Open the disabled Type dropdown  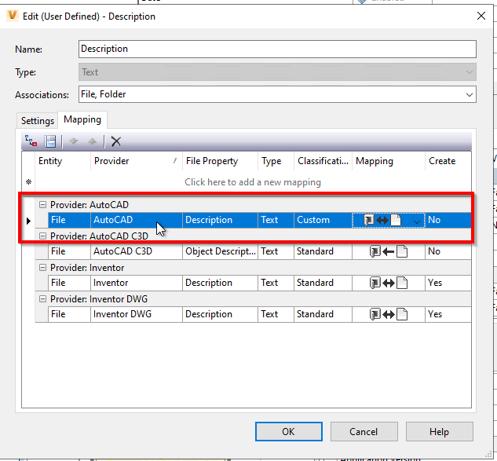[x=469, y=72]
